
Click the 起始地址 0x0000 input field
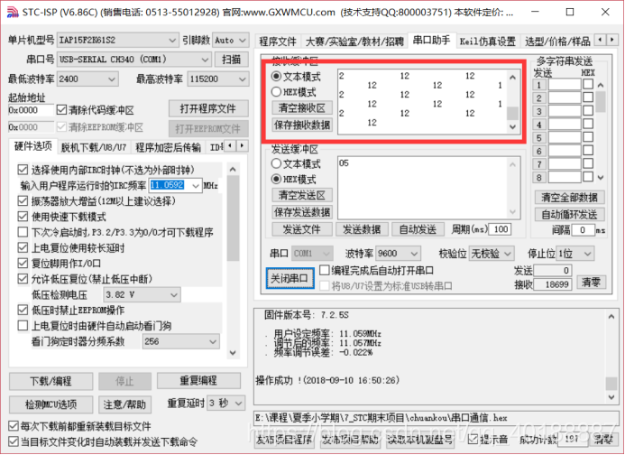pos(31,110)
